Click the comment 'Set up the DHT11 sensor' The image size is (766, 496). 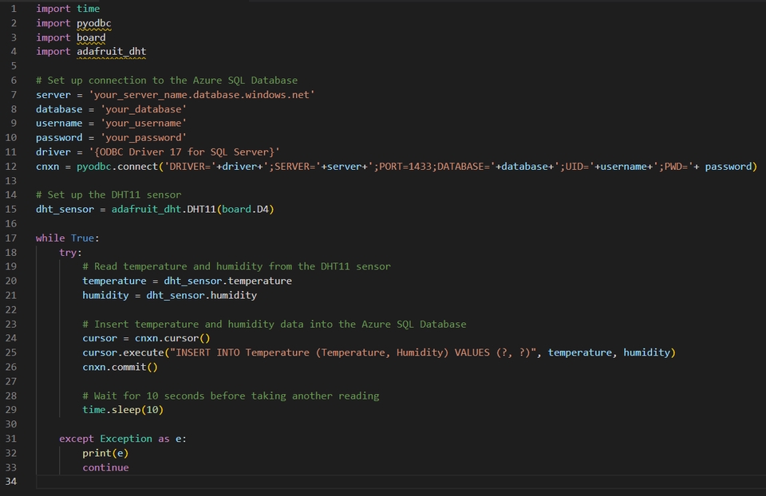click(x=109, y=195)
